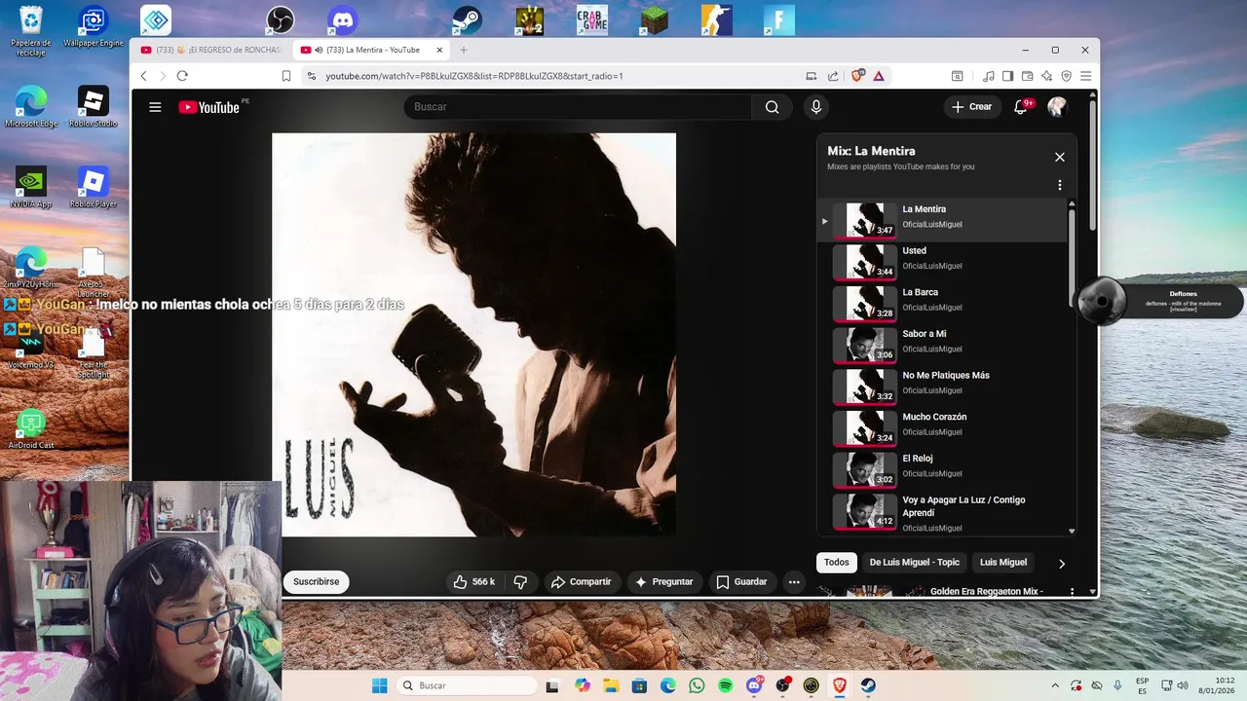Click the Compartir share button
1247x701 pixels.
click(581, 582)
